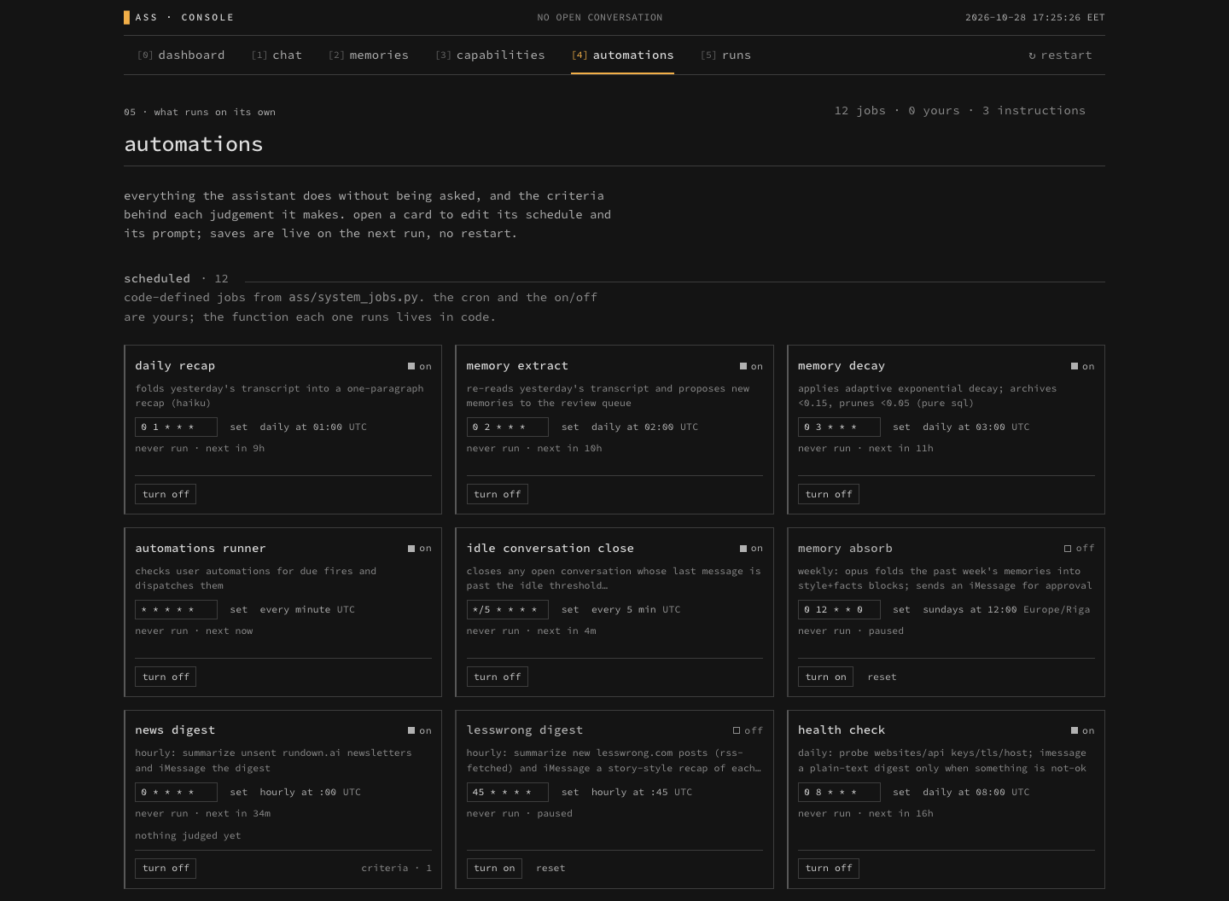Open the memory decay card title
1229x901 pixels.
842,365
